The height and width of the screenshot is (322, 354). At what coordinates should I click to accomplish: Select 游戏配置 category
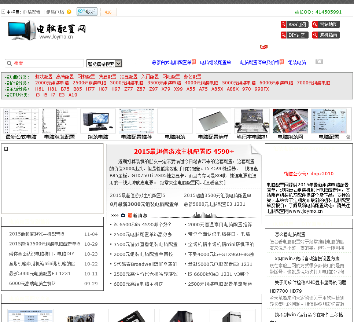pos(44,77)
